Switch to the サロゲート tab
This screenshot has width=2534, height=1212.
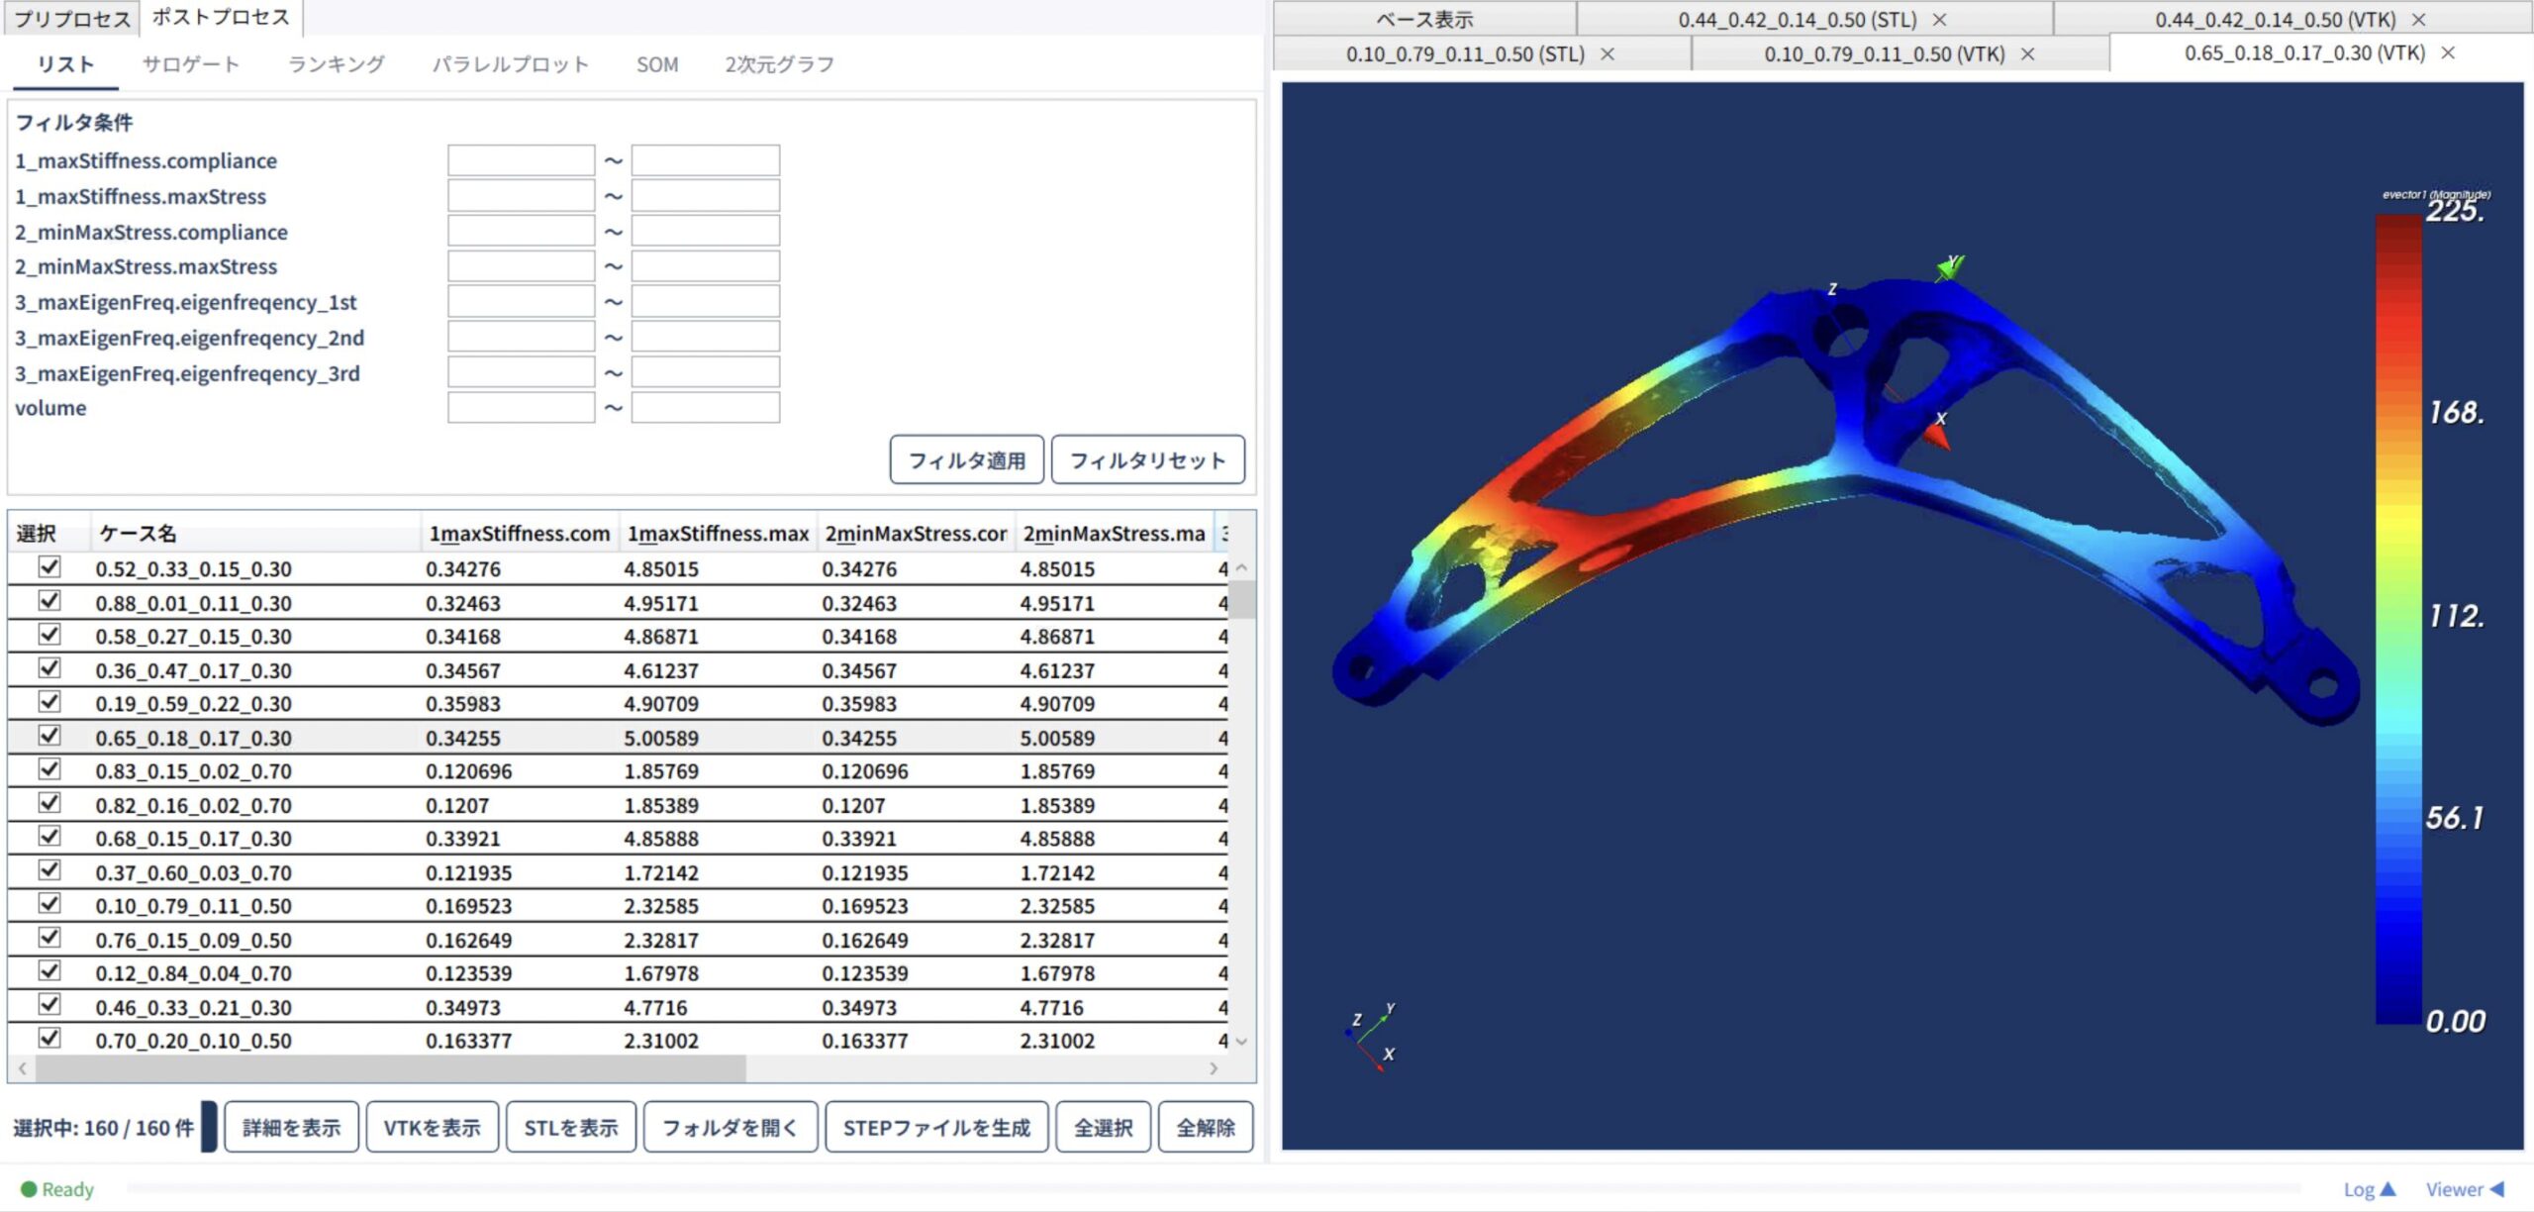tap(191, 64)
